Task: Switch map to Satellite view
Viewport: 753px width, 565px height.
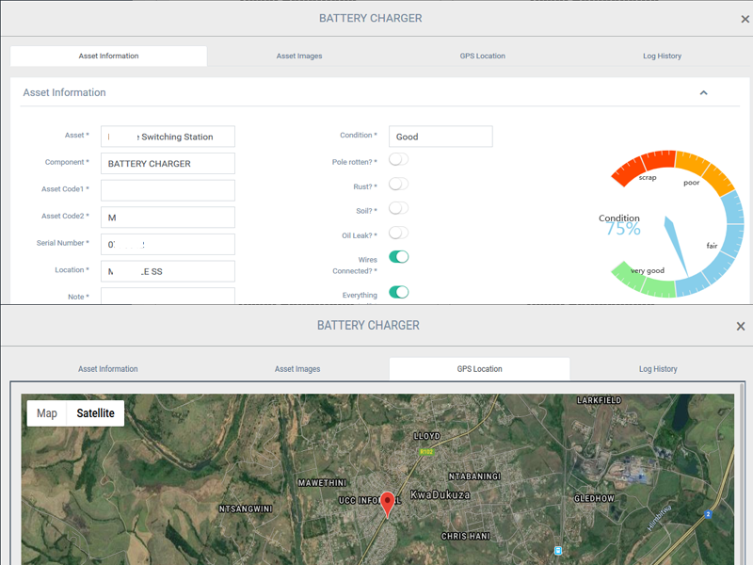Action: click(95, 413)
